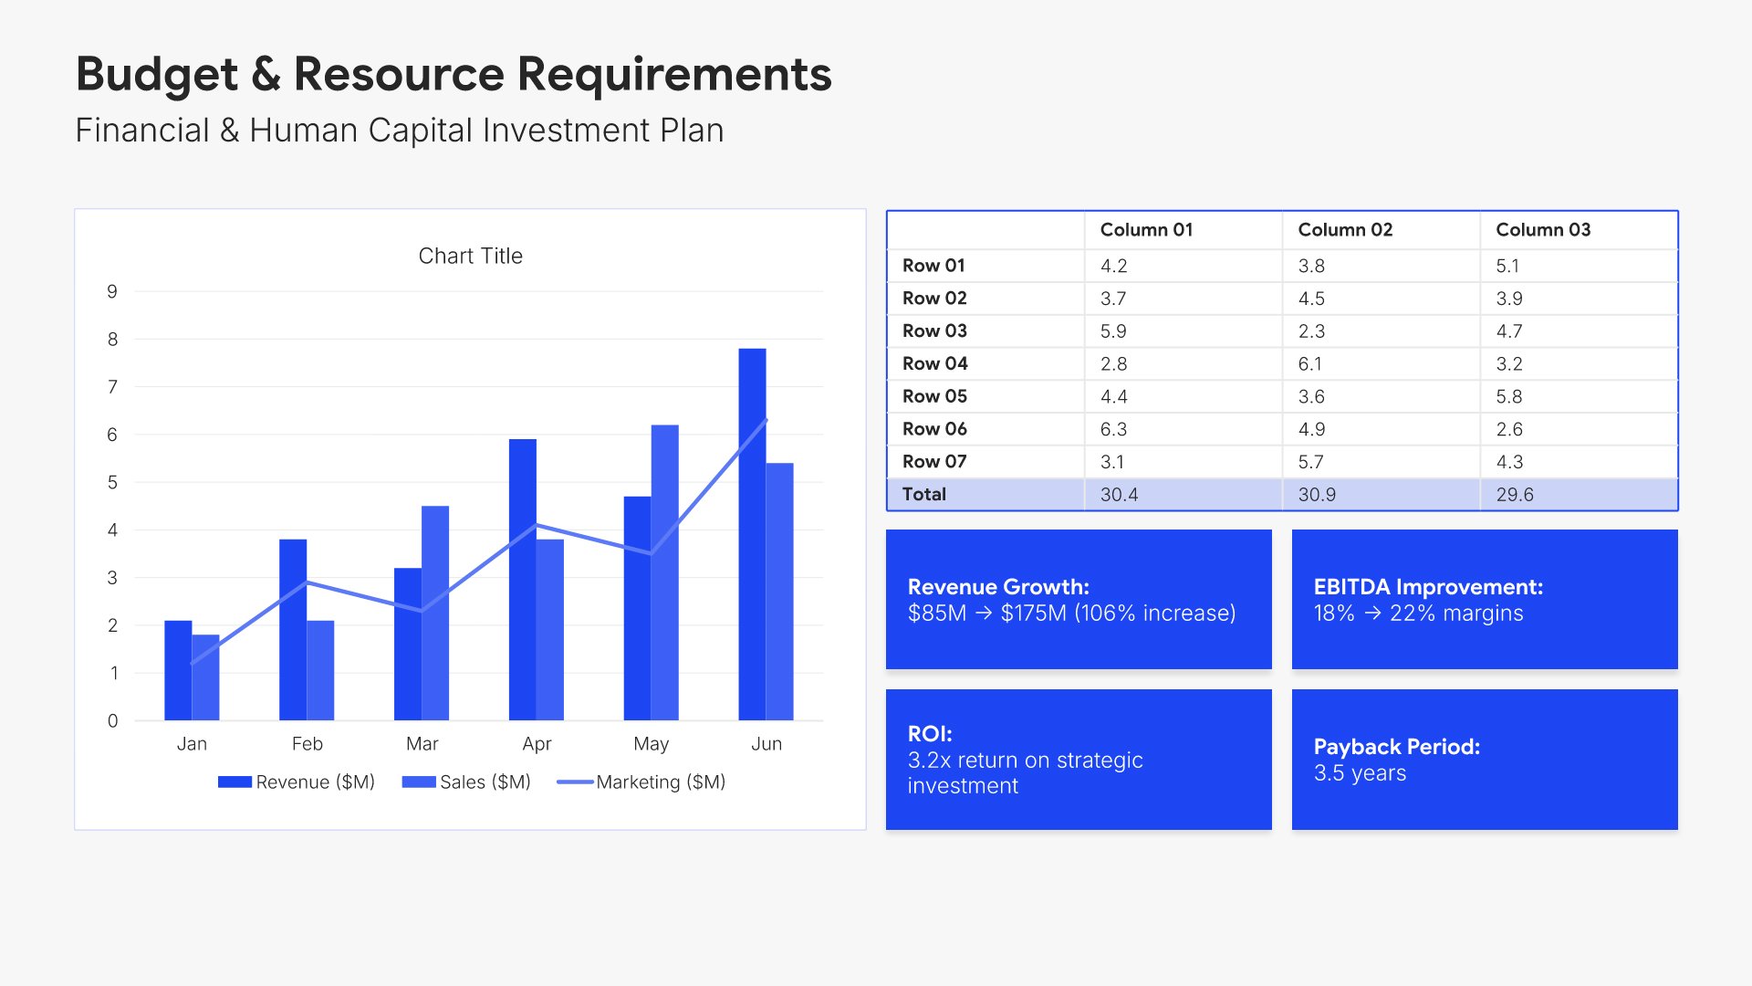This screenshot has width=1752, height=986.
Task: Select the ROI card
Action: click(1078, 760)
